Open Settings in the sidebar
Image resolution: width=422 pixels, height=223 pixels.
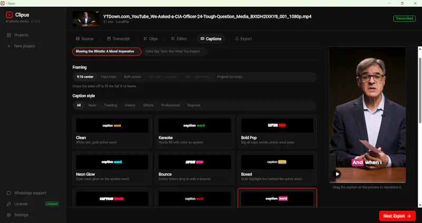[18, 215]
